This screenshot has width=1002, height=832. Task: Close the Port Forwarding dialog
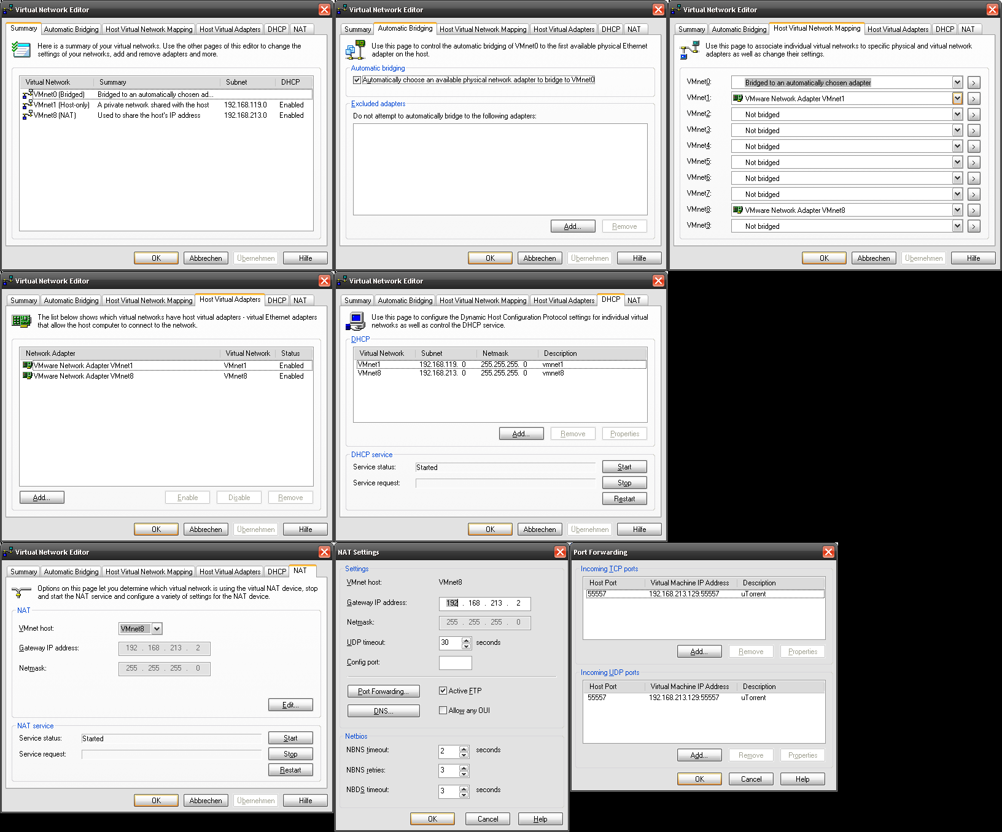coord(828,552)
